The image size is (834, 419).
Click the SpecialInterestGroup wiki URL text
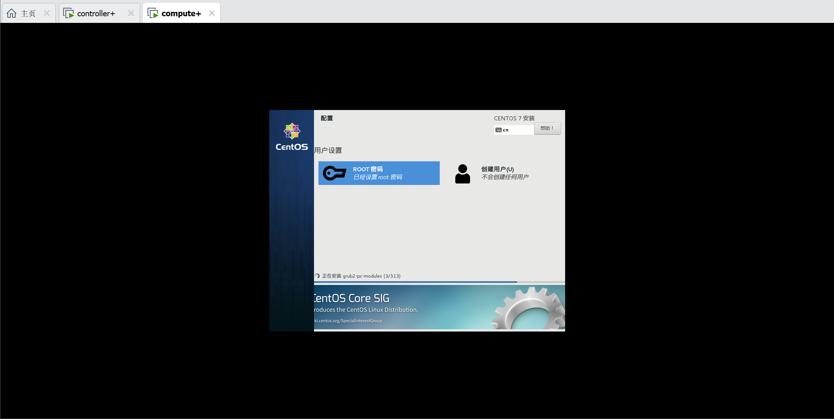coord(348,321)
